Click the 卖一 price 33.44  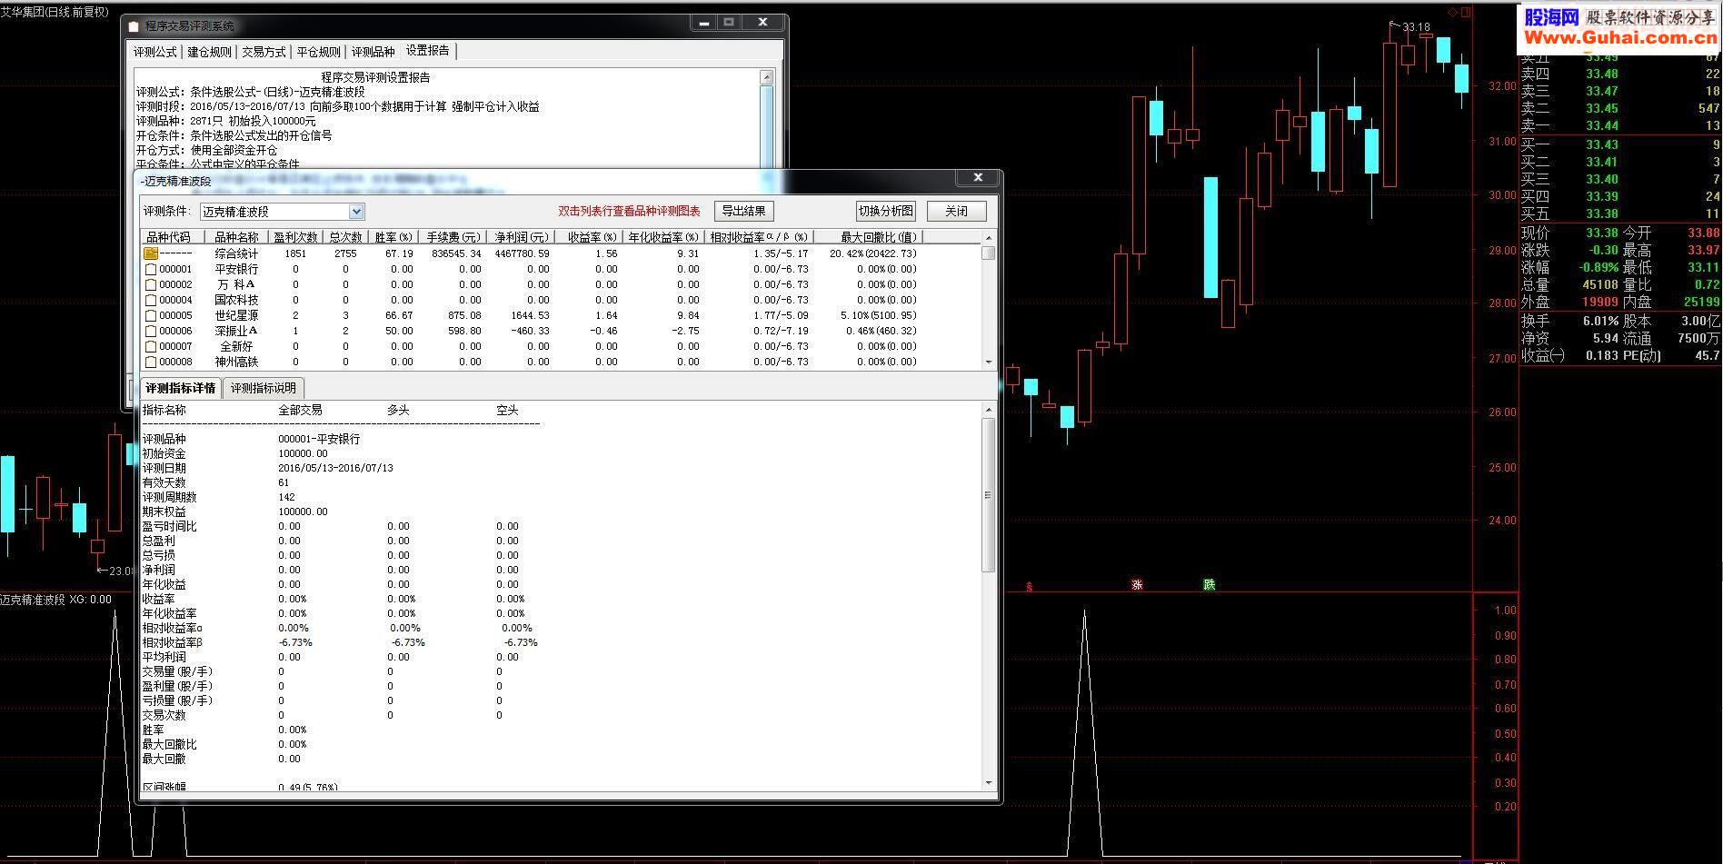tap(1602, 125)
